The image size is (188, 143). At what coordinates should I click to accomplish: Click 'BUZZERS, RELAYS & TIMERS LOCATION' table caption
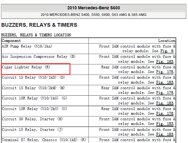(x=36, y=35)
